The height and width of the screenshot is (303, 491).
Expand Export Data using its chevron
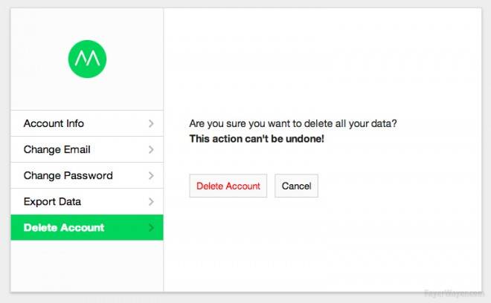click(x=151, y=202)
